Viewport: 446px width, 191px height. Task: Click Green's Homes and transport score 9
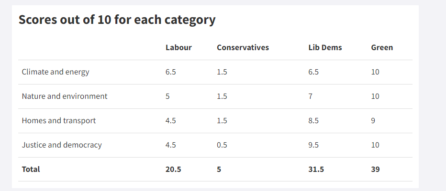pos(373,121)
